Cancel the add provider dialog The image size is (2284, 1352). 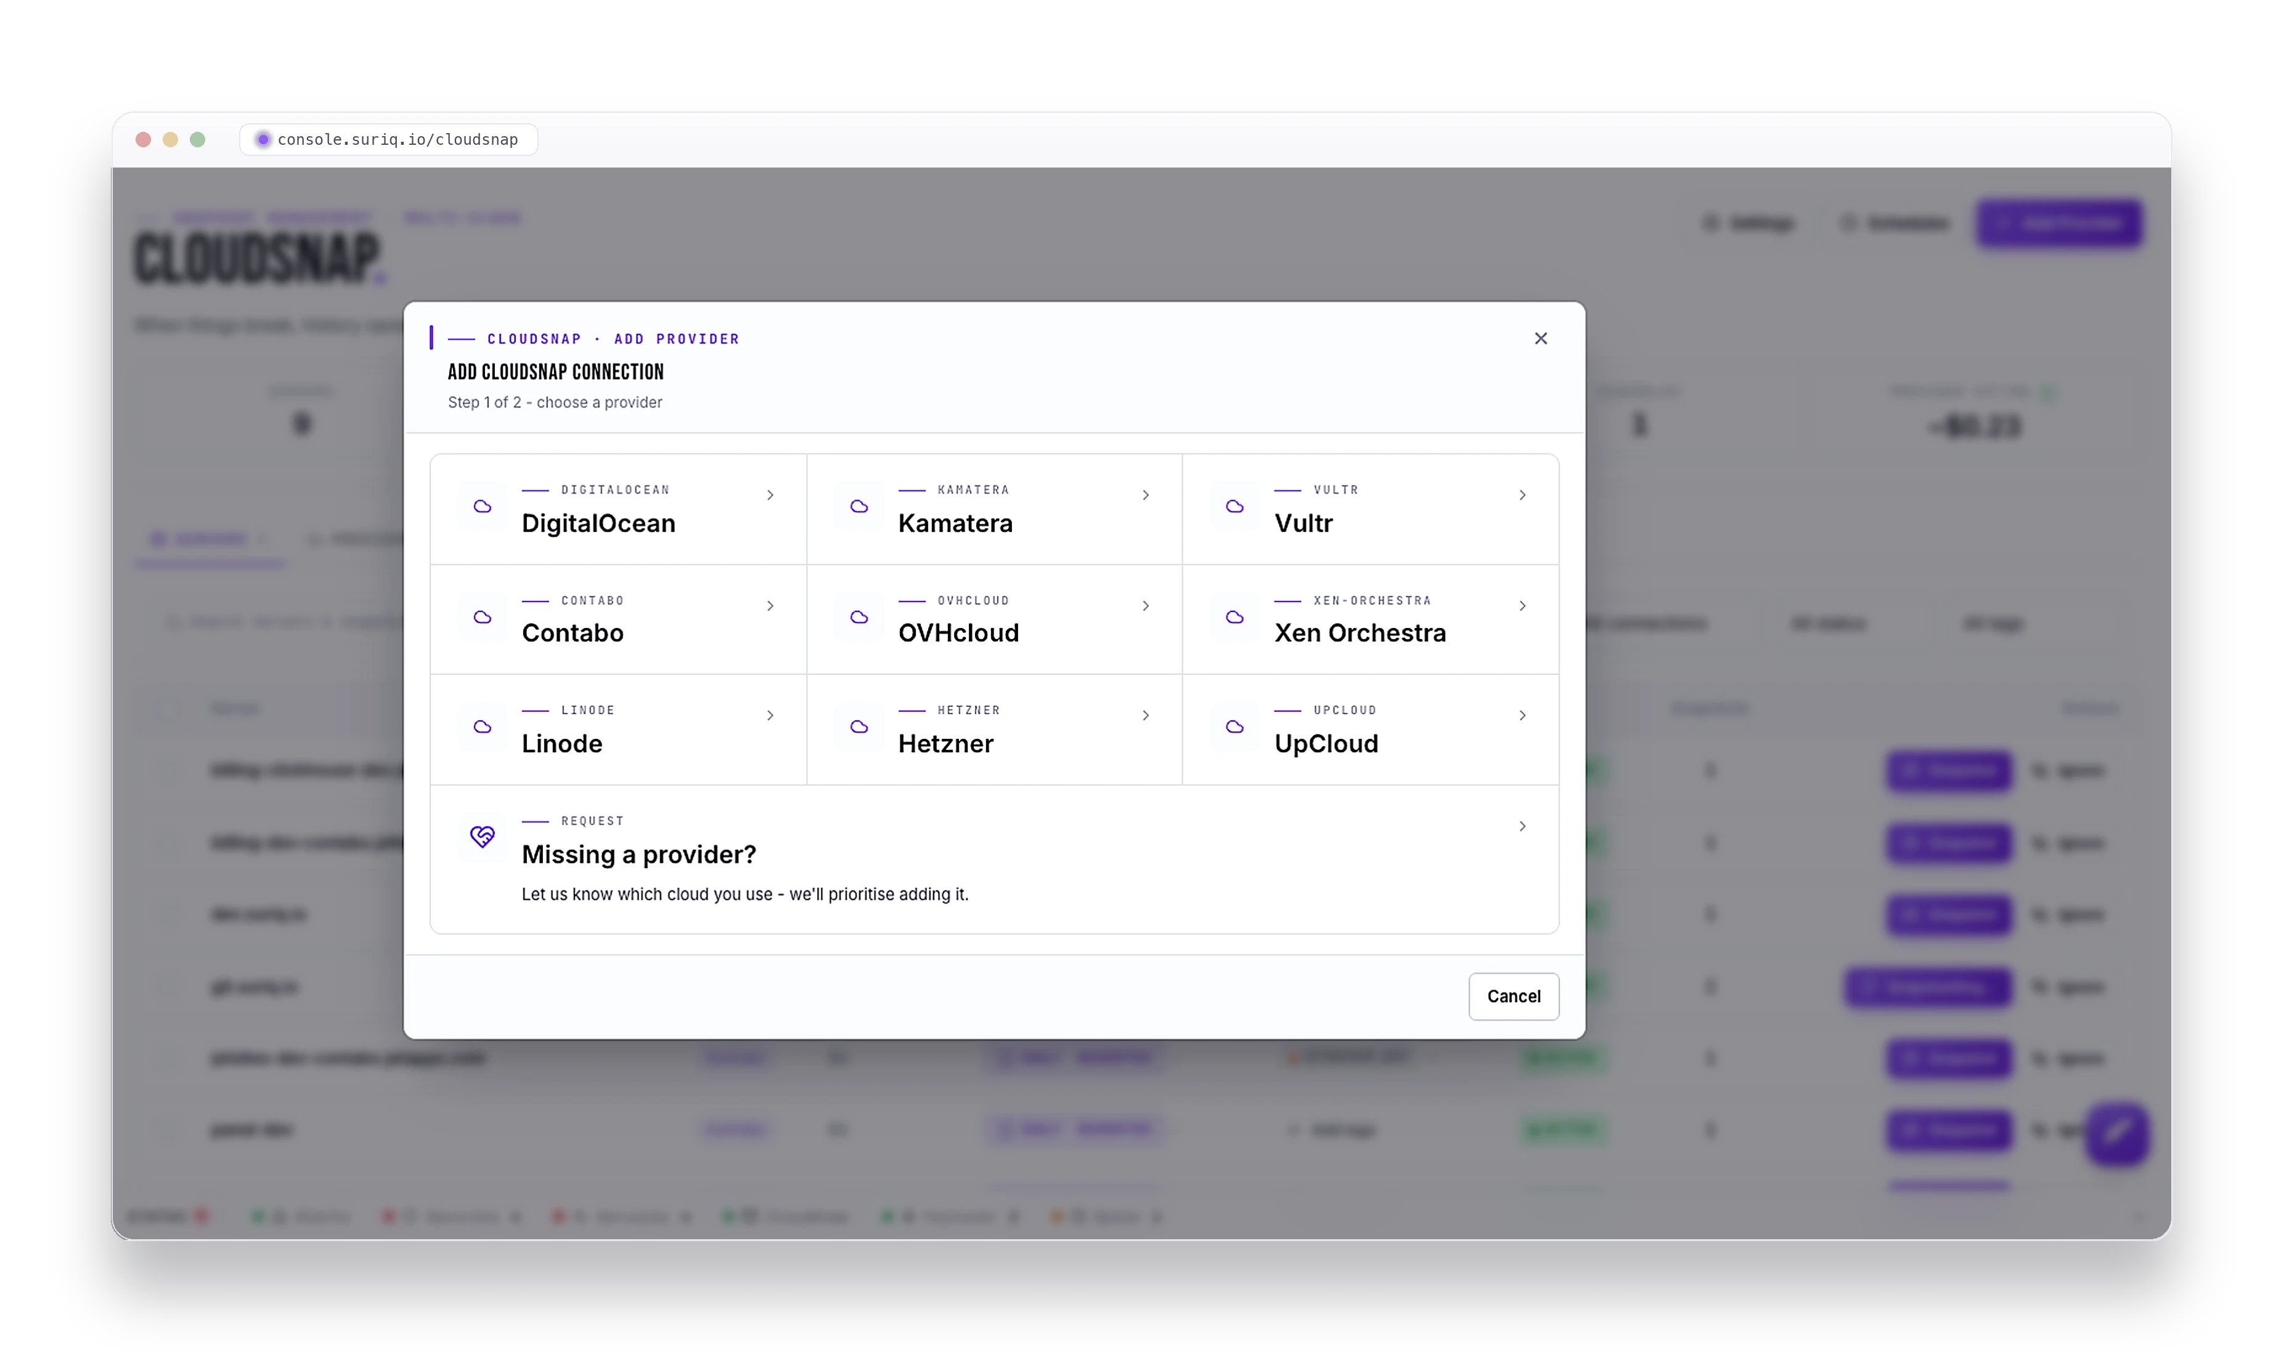click(1513, 996)
